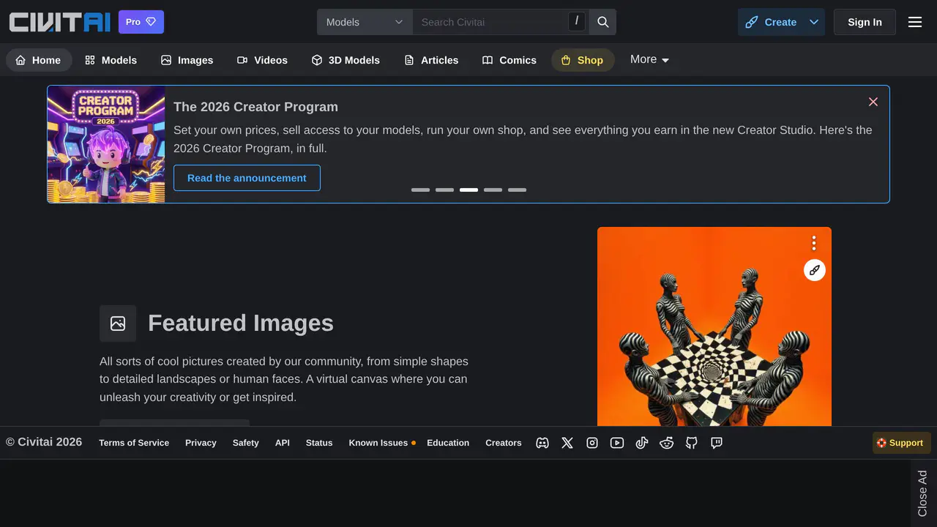Open the X (Twitter) footer icon
937x527 pixels.
click(x=567, y=443)
